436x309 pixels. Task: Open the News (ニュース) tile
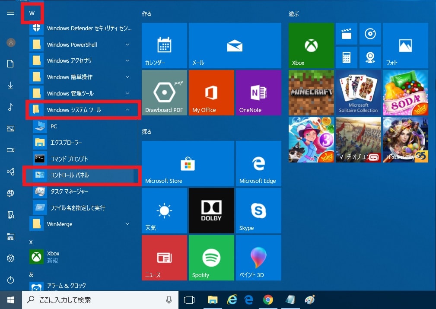click(164, 258)
